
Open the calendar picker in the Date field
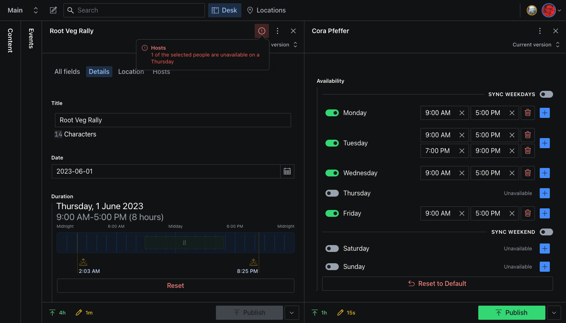pos(287,171)
